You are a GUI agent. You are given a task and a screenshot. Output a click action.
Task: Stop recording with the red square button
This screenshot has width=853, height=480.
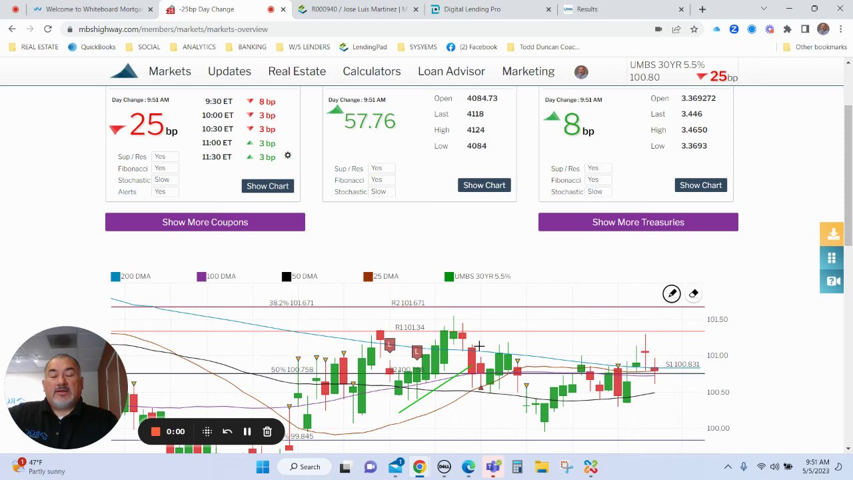coord(155,432)
